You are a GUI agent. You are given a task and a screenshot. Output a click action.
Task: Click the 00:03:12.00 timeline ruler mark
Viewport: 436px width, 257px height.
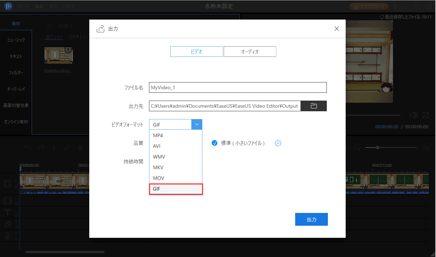(382, 165)
